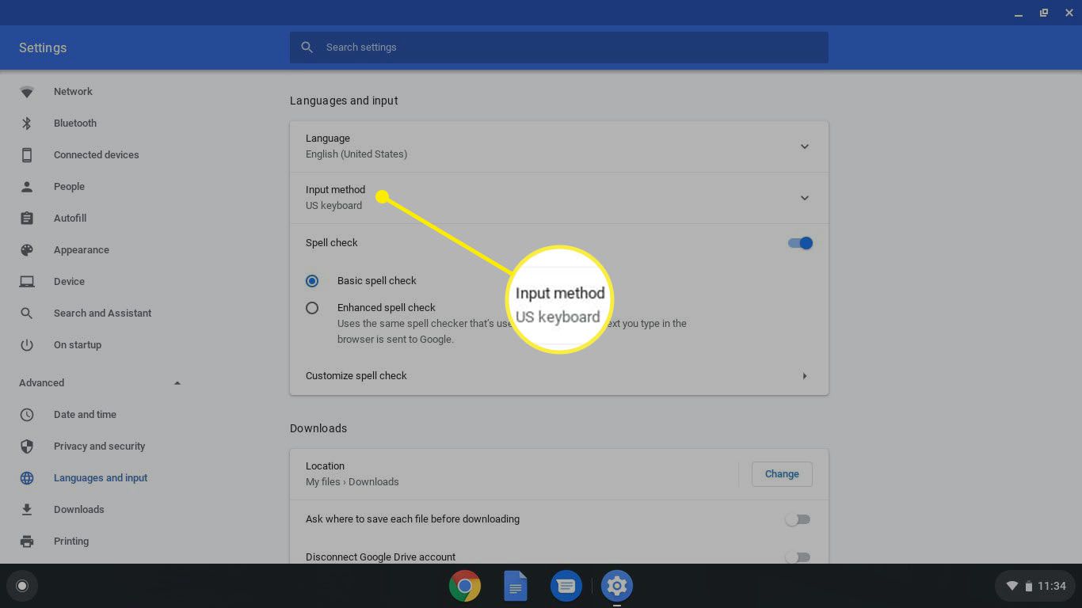Enable ask where to save each file
Viewport: 1082px width, 608px height.
[798, 519]
